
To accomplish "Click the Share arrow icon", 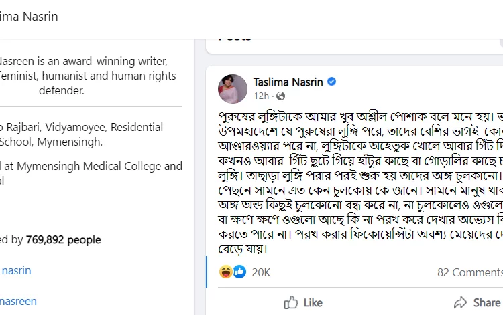I will 460,302.
